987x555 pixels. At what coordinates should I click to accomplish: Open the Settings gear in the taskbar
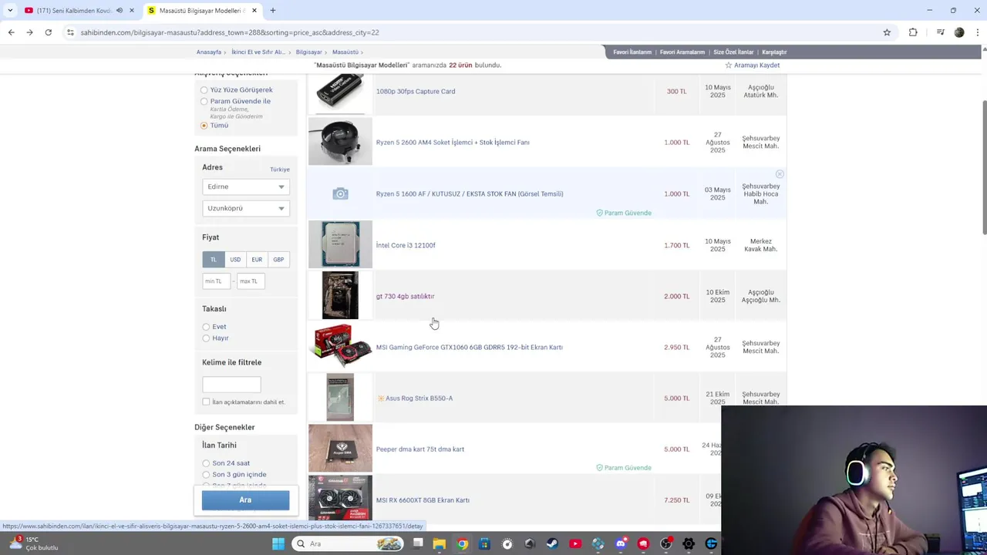[x=689, y=543]
